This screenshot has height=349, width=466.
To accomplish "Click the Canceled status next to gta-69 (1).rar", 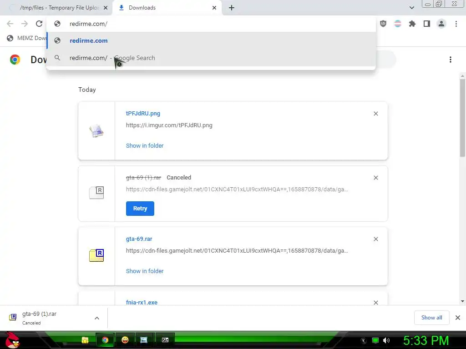I will tap(179, 178).
